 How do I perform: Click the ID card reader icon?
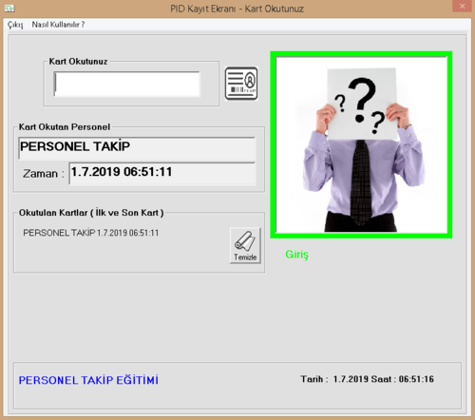(x=241, y=84)
